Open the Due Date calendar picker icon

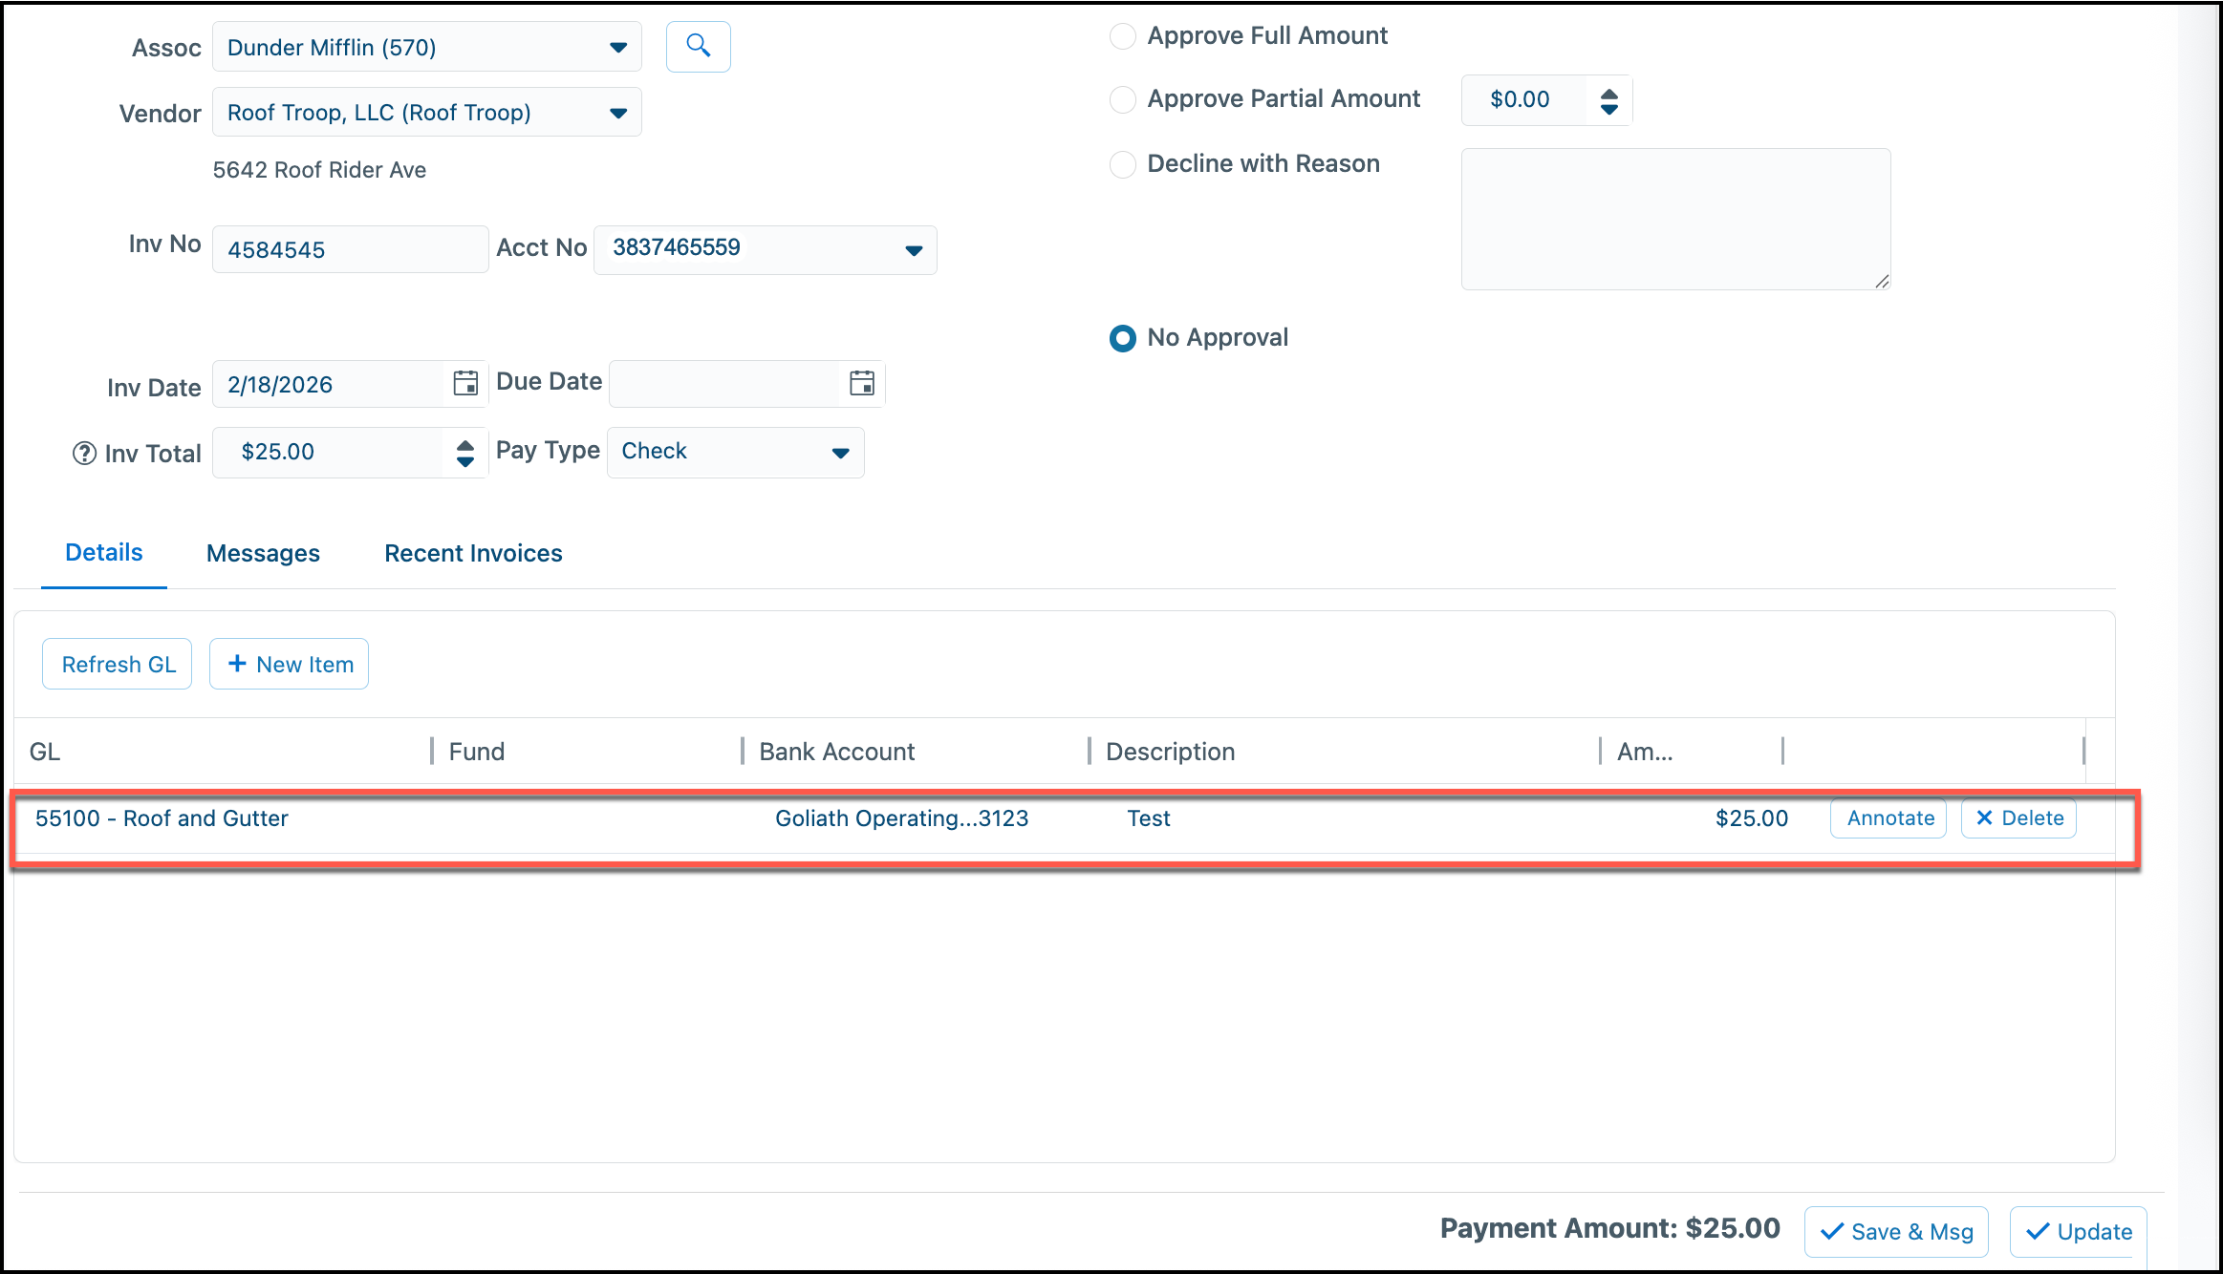[862, 383]
